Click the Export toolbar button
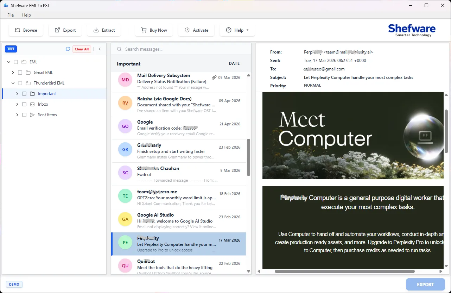This screenshot has width=451, height=293. coord(65,30)
